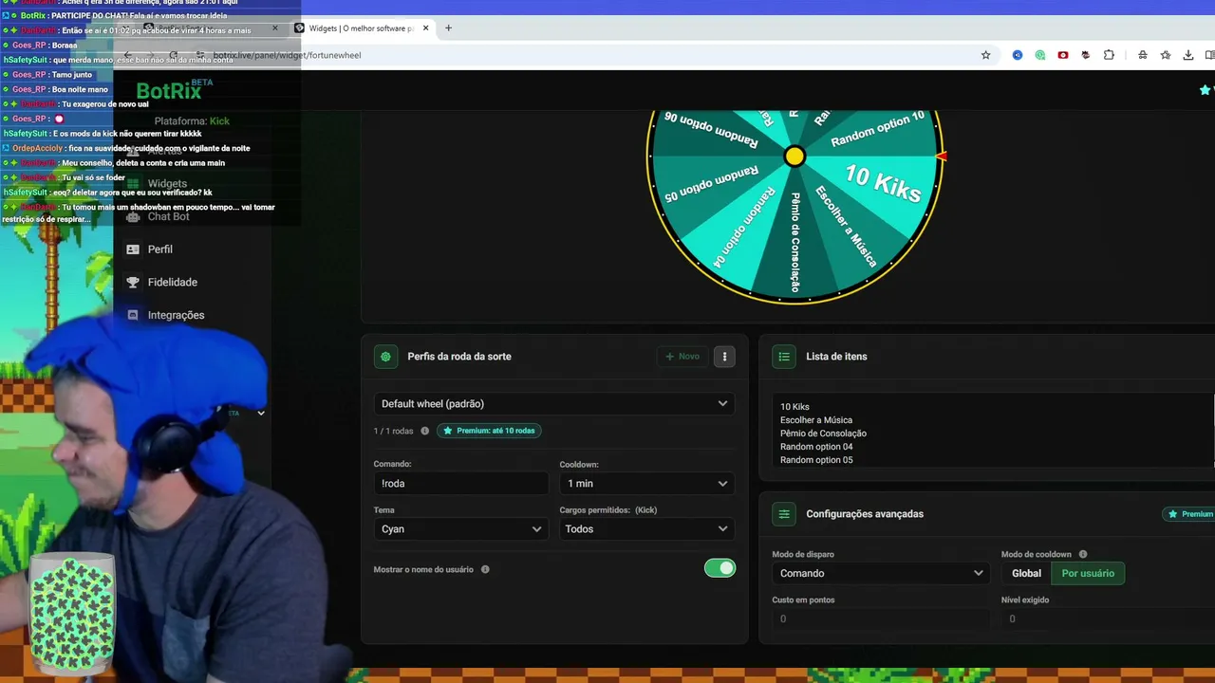Image resolution: width=1215 pixels, height=683 pixels.
Task: Close the 'Widgets | O melhor software' tab
Action: [425, 28]
